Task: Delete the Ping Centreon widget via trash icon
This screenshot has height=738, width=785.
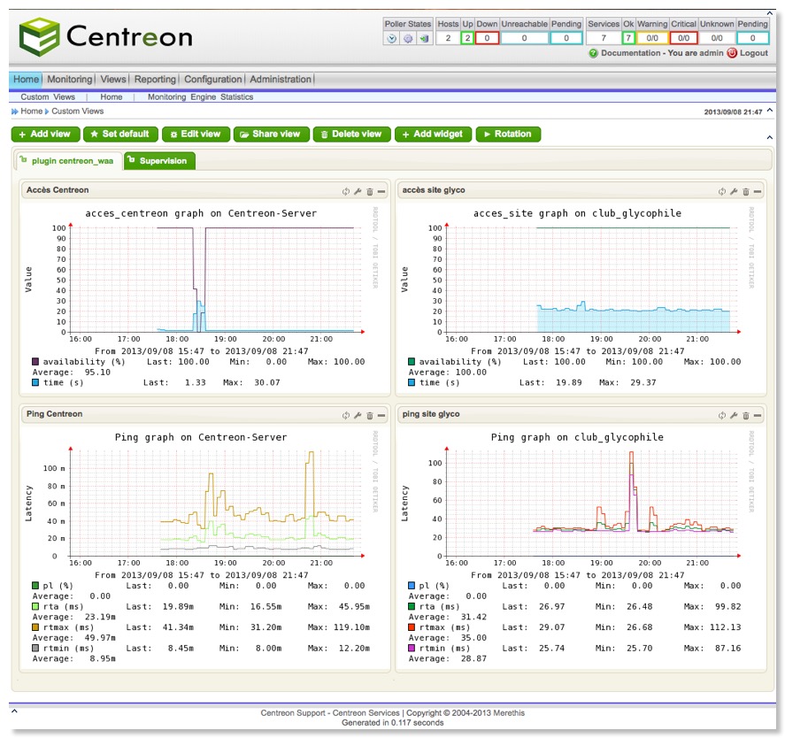Action: click(x=370, y=415)
